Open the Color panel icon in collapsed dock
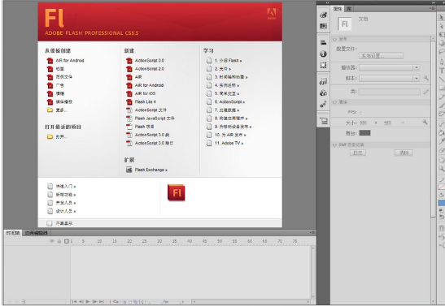The height and width of the screenshot is (306, 445). point(323,15)
